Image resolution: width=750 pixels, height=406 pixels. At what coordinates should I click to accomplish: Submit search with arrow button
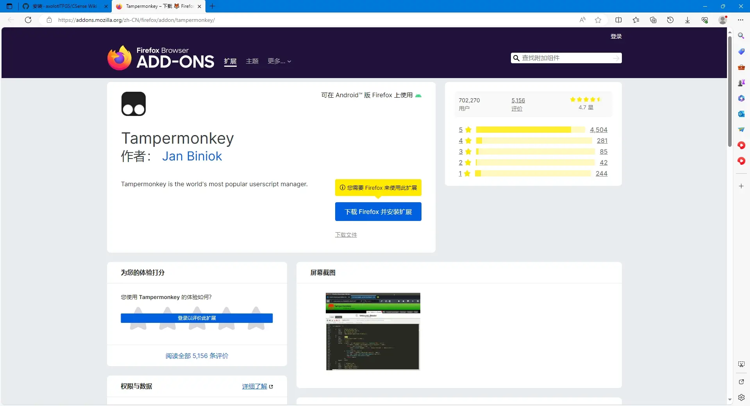pyautogui.click(x=616, y=58)
